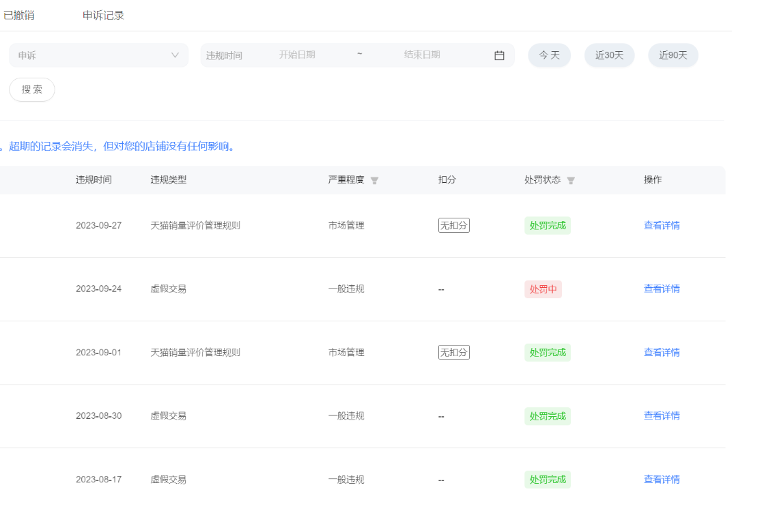Screen dimensions: 762x511
Task: Click the 开始日期 input field
Action: (x=297, y=55)
